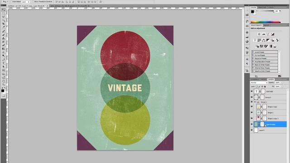
Task: Collapse the Group 1 folder
Action: pyautogui.click(x=255, y=102)
